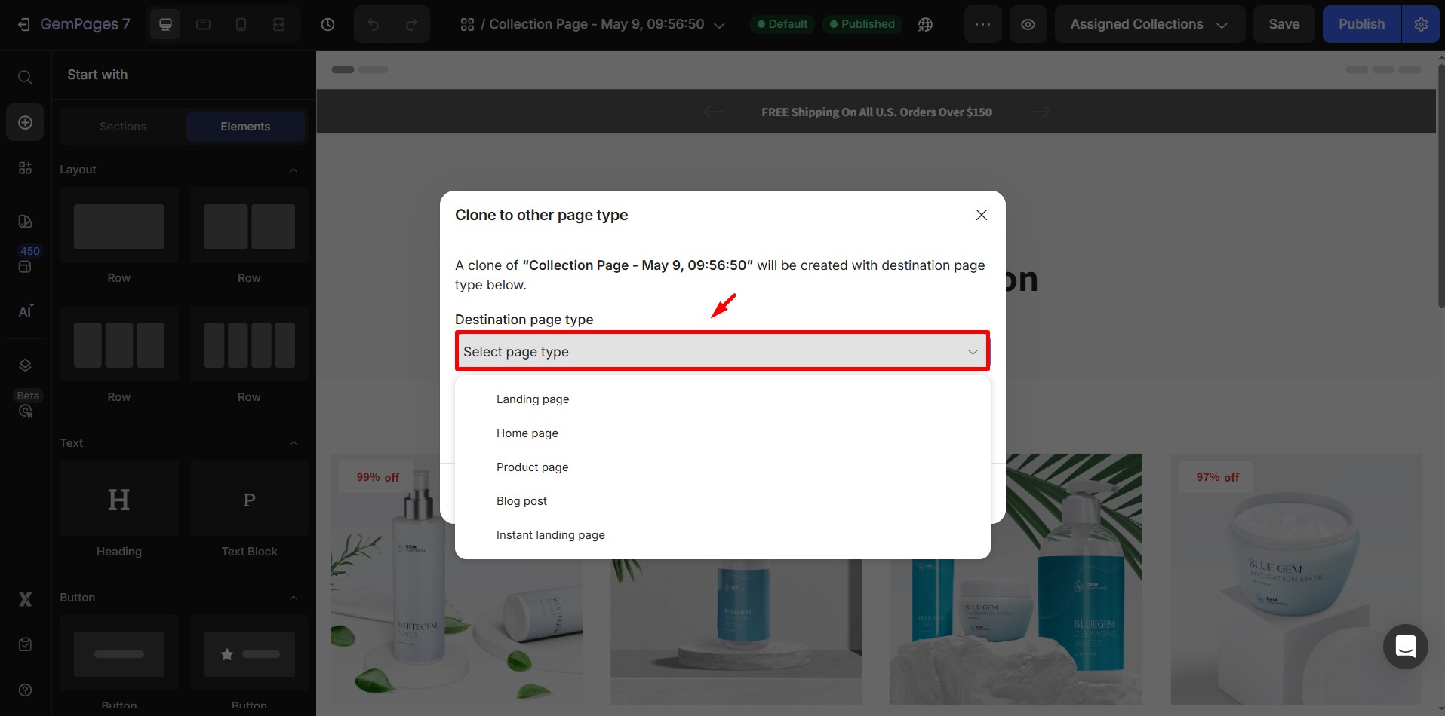Open the Assigned Collections dropdown
Image resolution: width=1445 pixels, height=716 pixels.
point(1149,24)
